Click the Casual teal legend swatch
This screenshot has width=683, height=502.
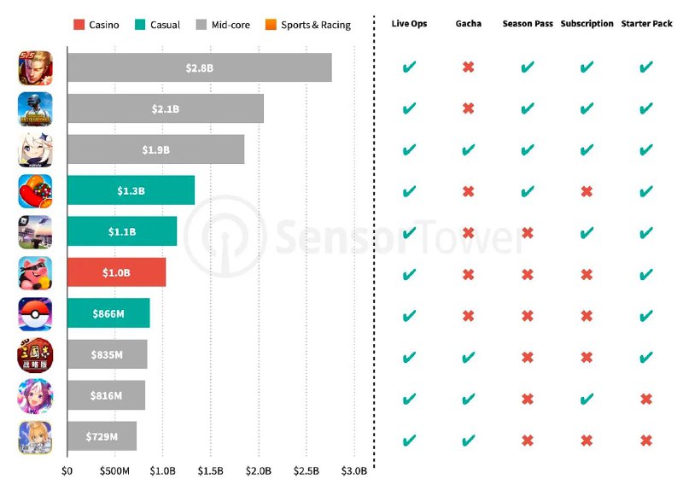(140, 25)
